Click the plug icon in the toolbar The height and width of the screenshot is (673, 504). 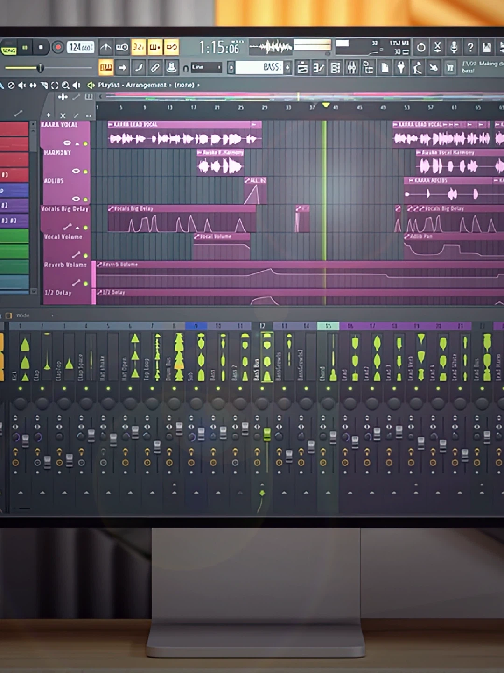coord(400,68)
